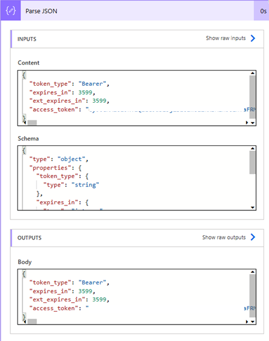Click Content box scroll up arrow

(x=253, y=73)
